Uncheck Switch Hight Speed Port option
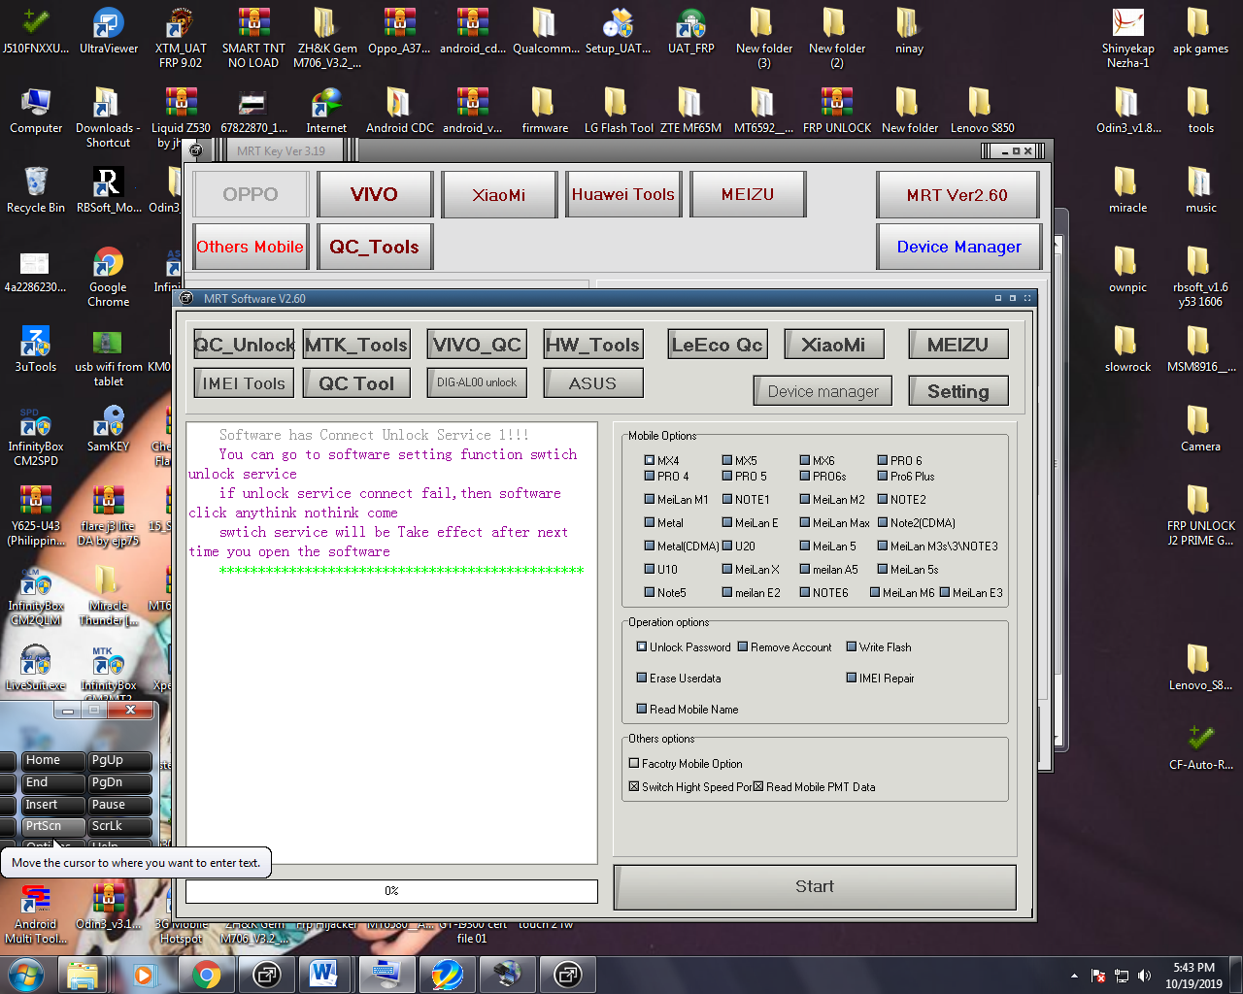1243x994 pixels. (634, 786)
